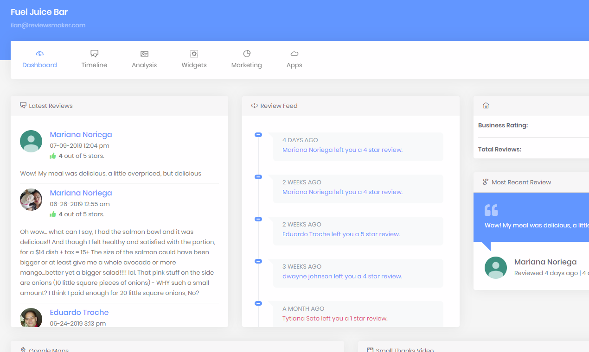Image resolution: width=589 pixels, height=352 pixels.
Task: Click the ilan@reviewsmaker.com email address
Action: pos(48,25)
